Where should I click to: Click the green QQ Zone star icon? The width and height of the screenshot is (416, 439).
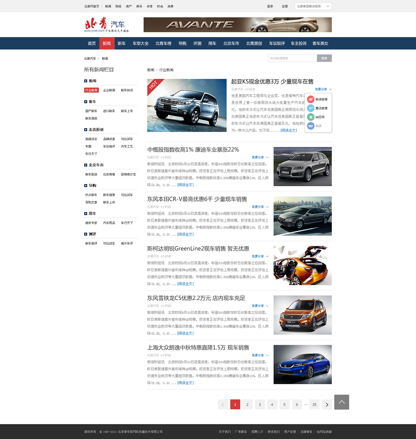[x=311, y=117]
